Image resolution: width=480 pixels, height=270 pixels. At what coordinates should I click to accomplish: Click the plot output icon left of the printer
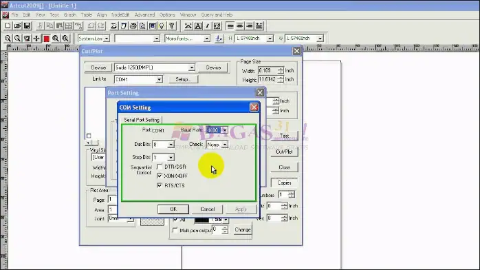click(x=124, y=26)
